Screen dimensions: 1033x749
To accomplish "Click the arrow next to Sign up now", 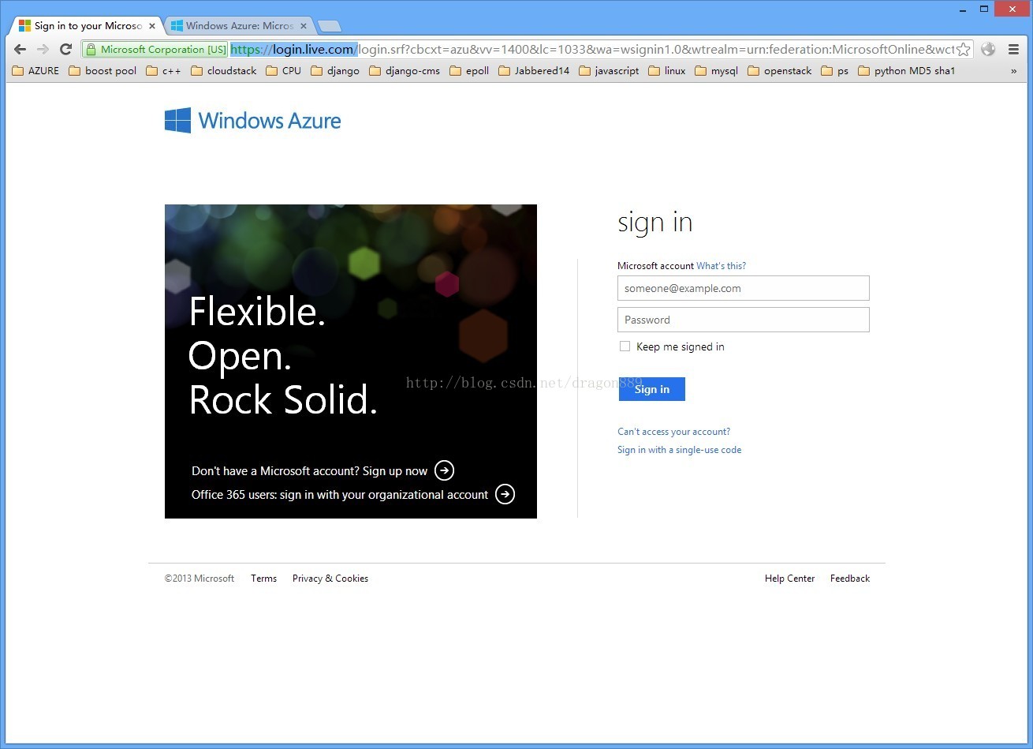I will 445,470.
